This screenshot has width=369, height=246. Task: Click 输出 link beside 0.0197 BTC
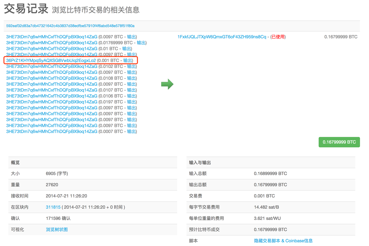tap(131, 102)
